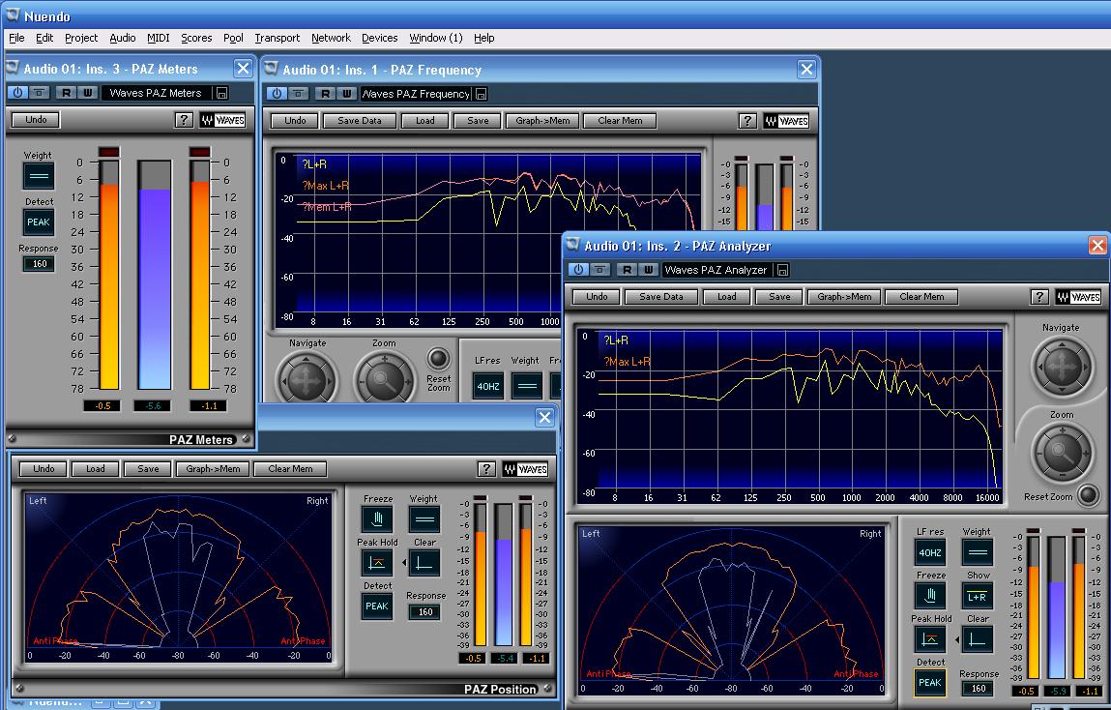Screen dimensions: 1111x710
Task: Click Peak Hold icon in PAZ Position
Action: point(377,563)
